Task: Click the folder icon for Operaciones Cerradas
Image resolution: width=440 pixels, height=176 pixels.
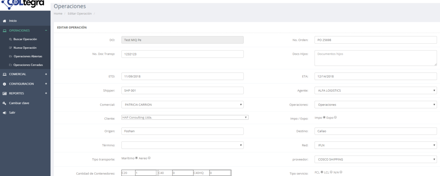Action: pos(11,65)
